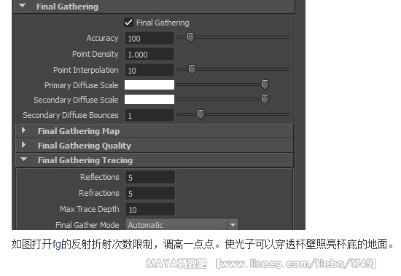The width and height of the screenshot is (401, 276).
Task: Click the 'Final Gather Mode' label
Action: (x=87, y=225)
